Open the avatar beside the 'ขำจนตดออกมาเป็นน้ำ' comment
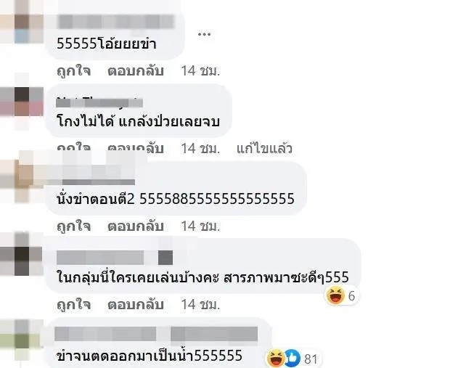This screenshot has width=466, height=368. pyautogui.click(x=21, y=340)
